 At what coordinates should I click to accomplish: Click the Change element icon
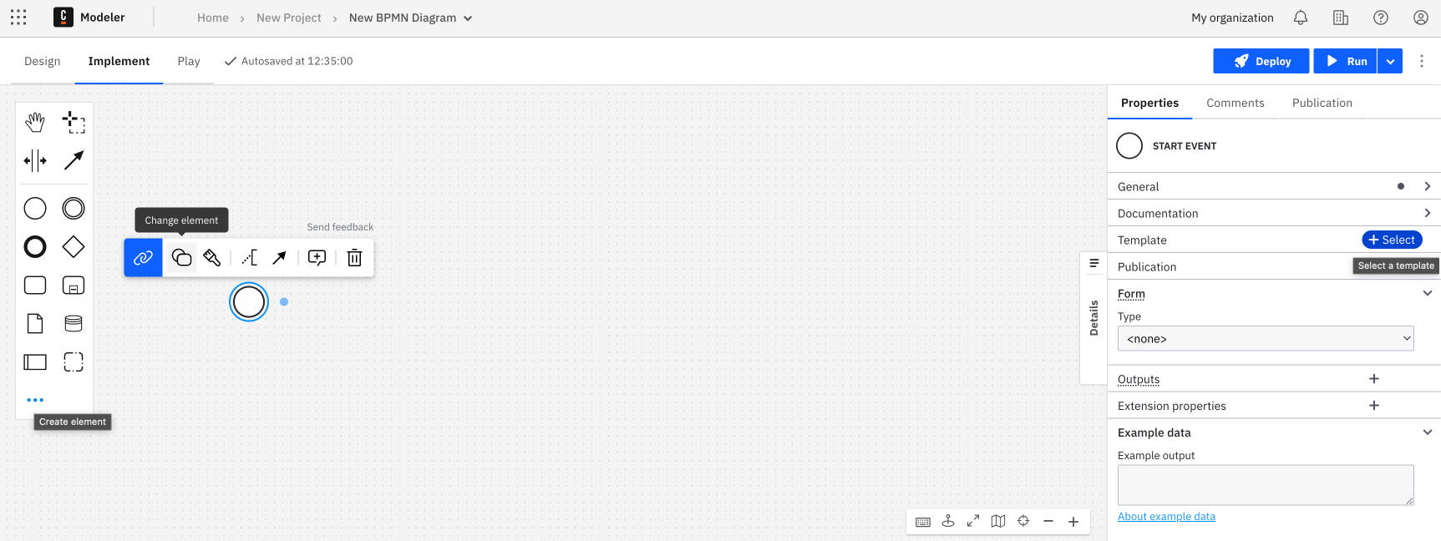[x=181, y=258]
